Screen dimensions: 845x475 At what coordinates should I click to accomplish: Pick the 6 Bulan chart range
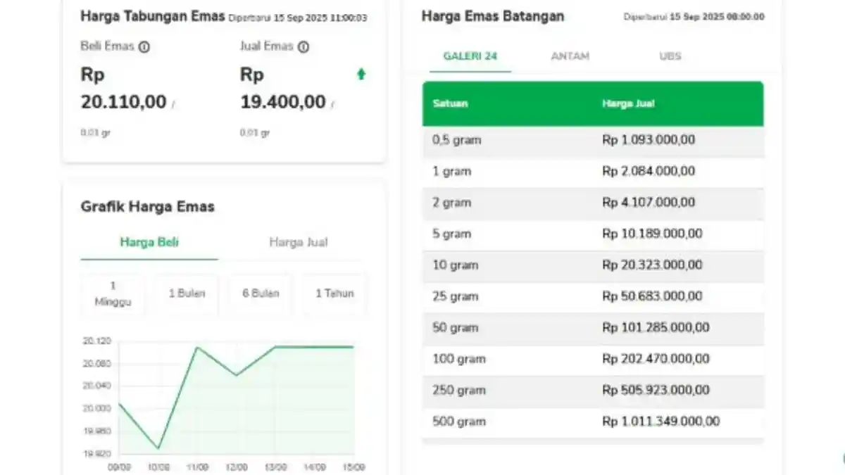(x=261, y=293)
